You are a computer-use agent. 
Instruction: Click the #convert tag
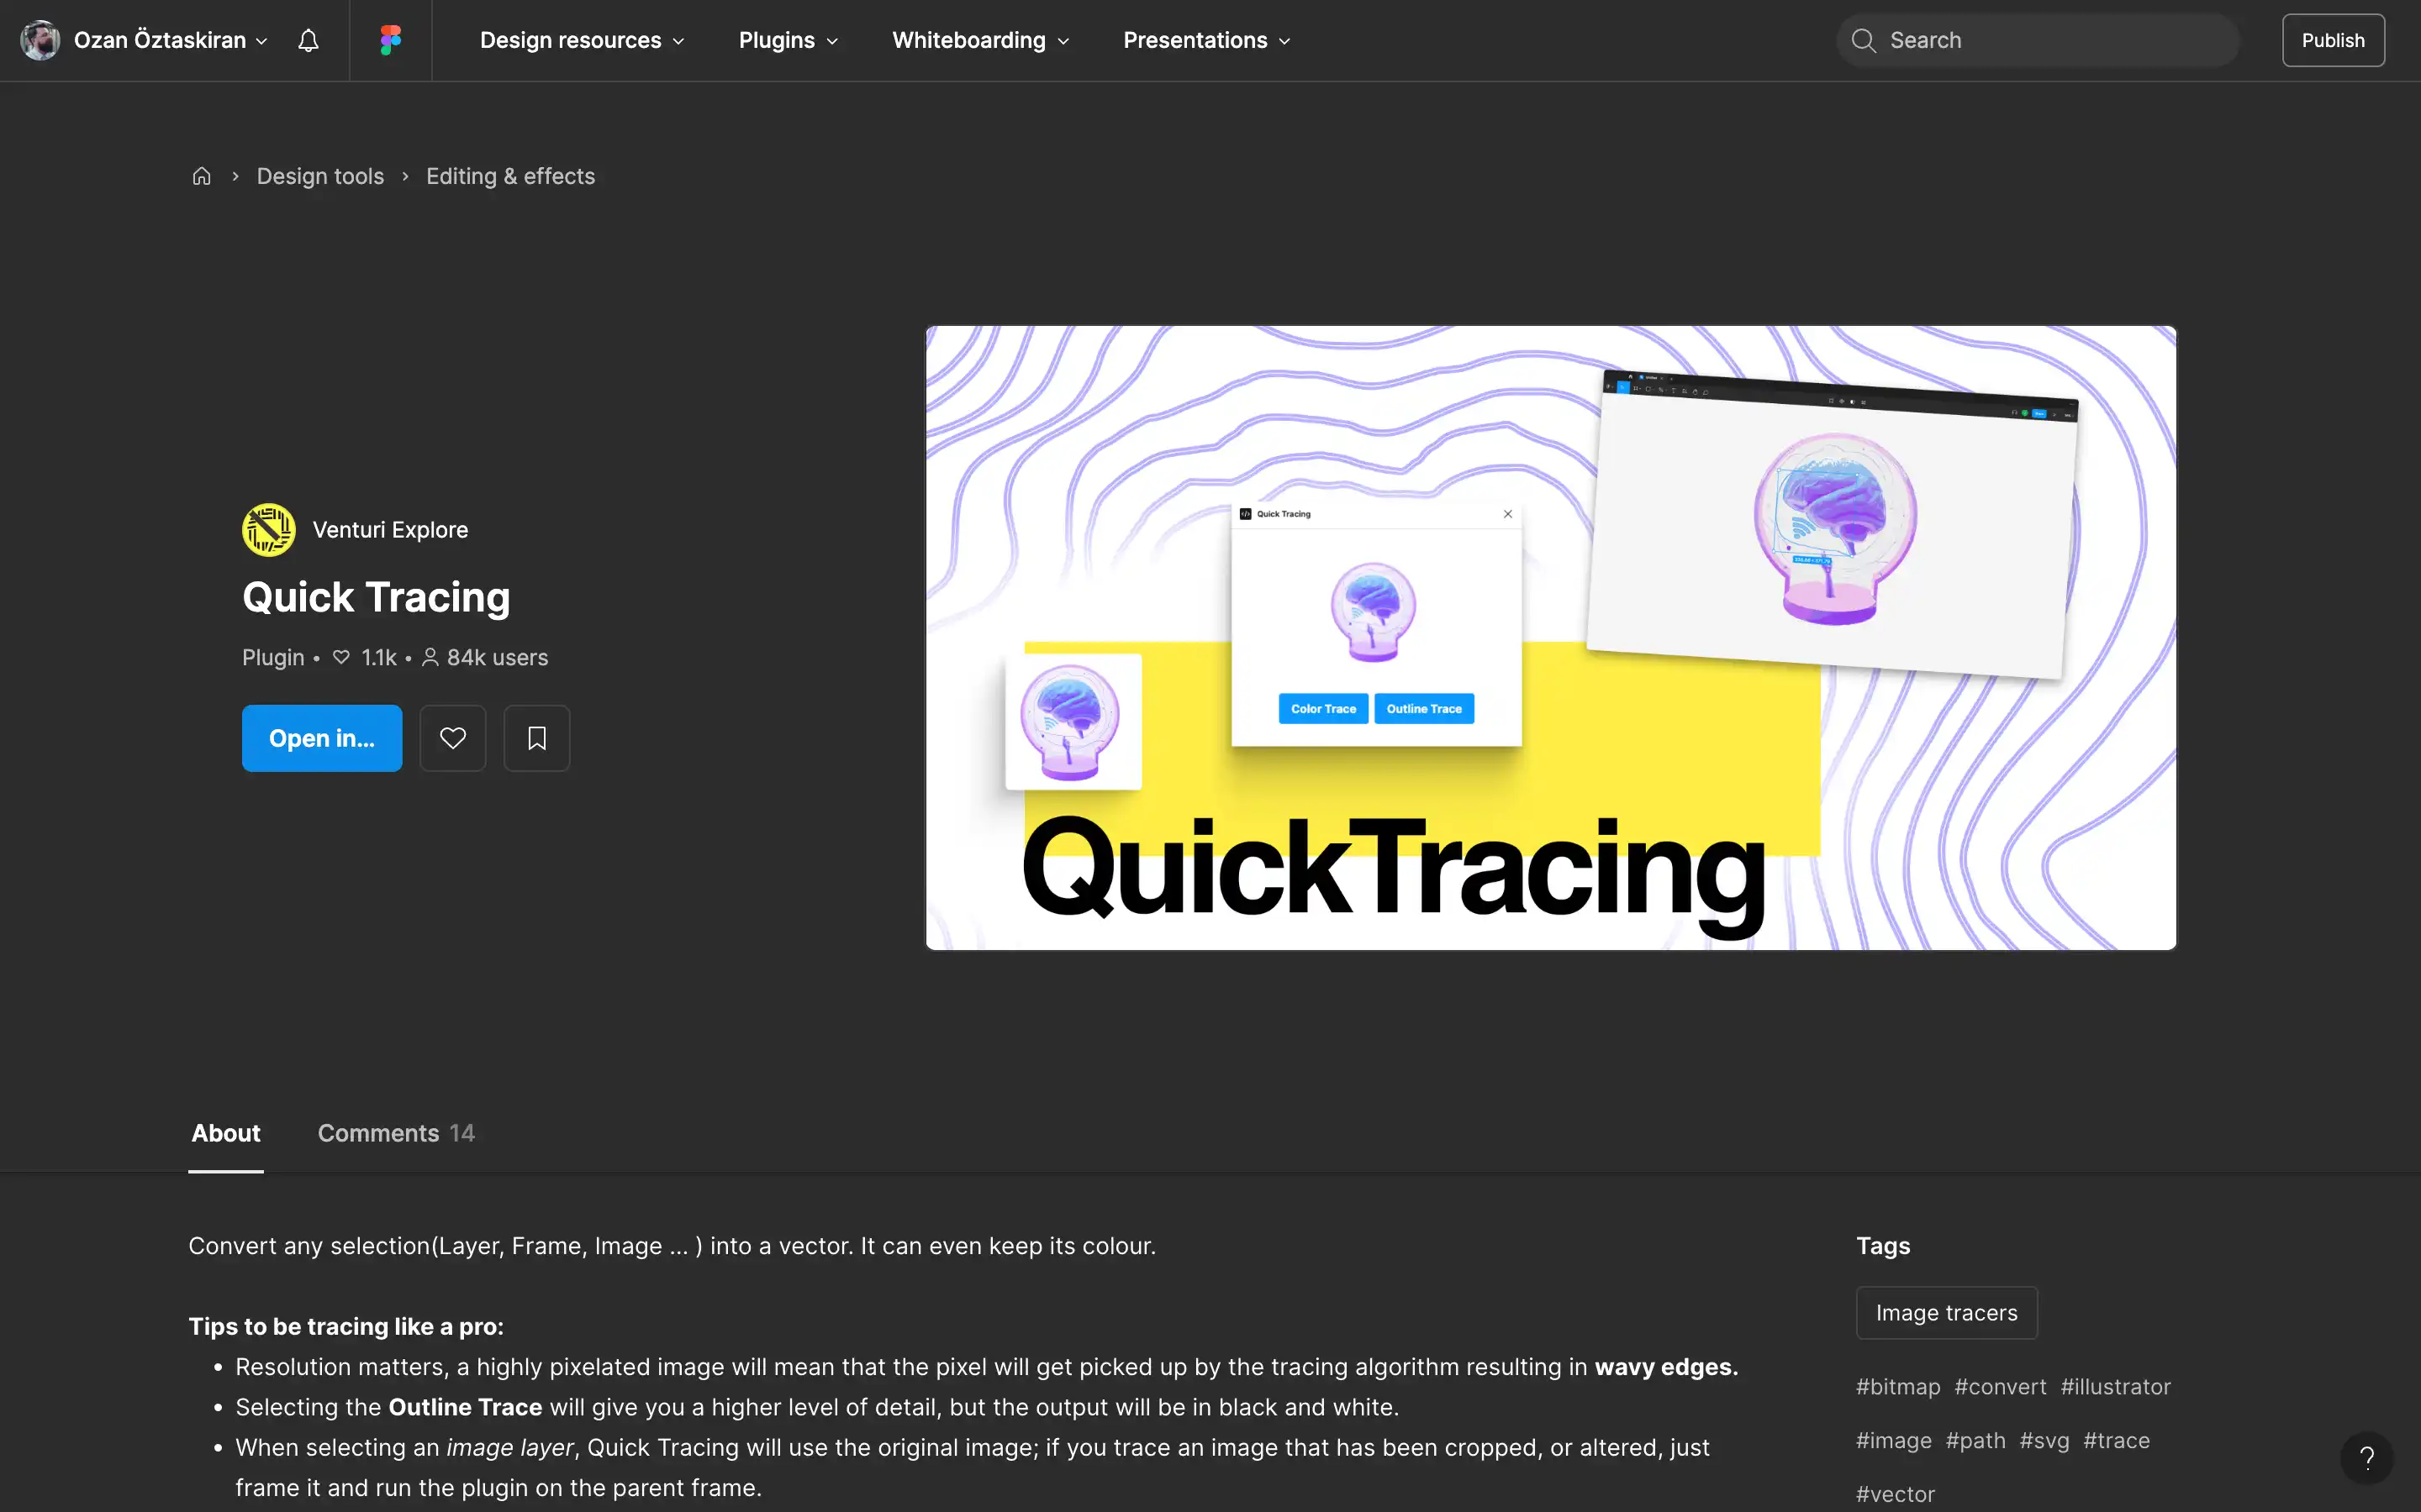click(2001, 1387)
